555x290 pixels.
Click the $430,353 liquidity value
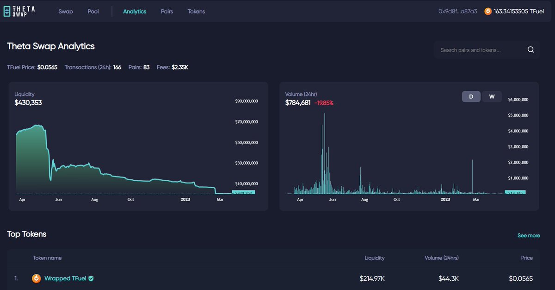(x=28, y=102)
